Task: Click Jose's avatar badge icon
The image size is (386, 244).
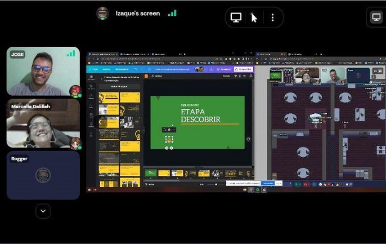Action: (x=75, y=91)
